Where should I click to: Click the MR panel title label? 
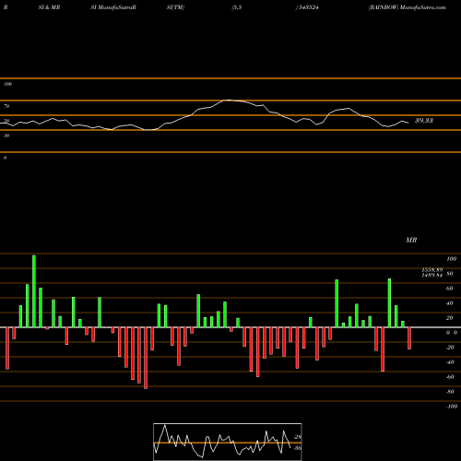click(411, 240)
